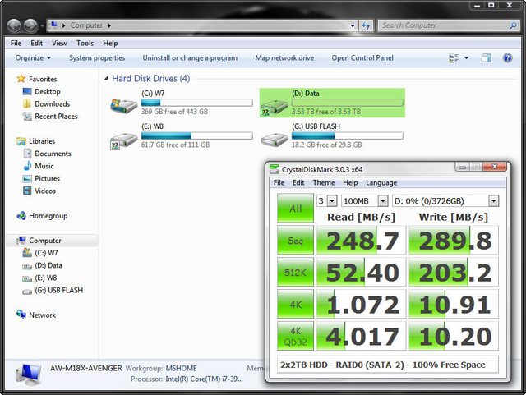Screen dimensions: 526x395
Task: Select the (E:) W8 drive icon
Action: pyautogui.click(x=124, y=140)
